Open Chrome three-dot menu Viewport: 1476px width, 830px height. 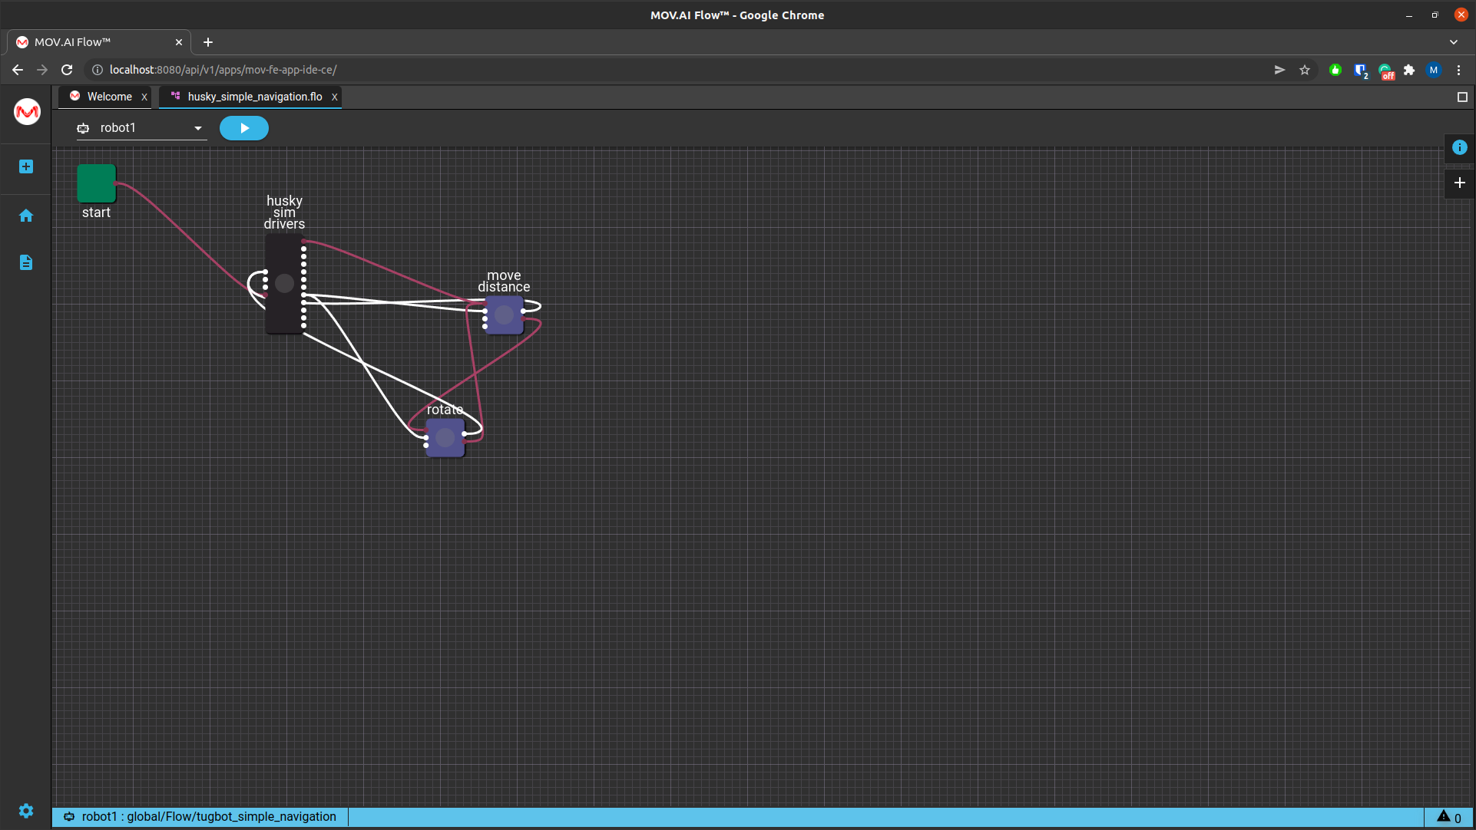click(1459, 70)
